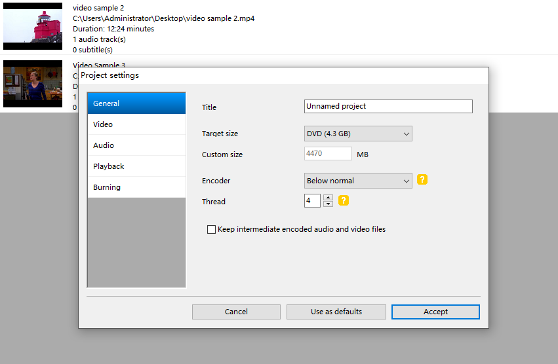558x364 pixels.
Task: Select the video sample 2 lighthouse thumbnail
Action: pos(33,26)
